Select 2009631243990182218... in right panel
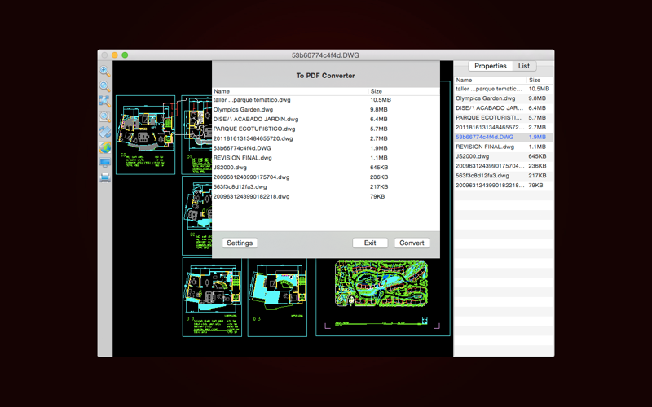 504,186
